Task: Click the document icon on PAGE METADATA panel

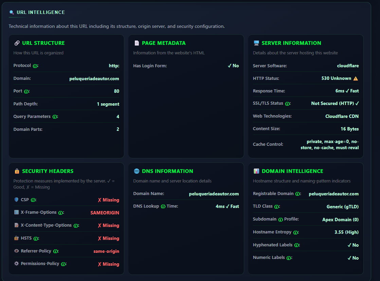Action: pos(137,43)
